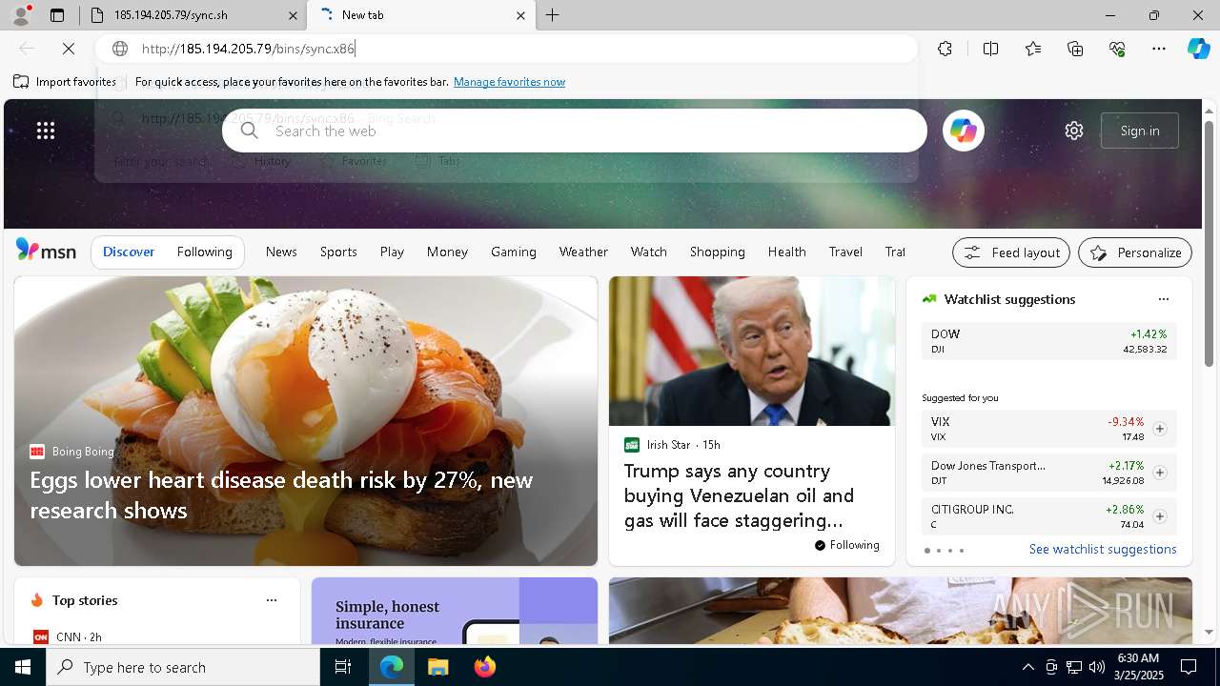Select the Following feed tab
The width and height of the screenshot is (1220, 686).
(x=205, y=252)
